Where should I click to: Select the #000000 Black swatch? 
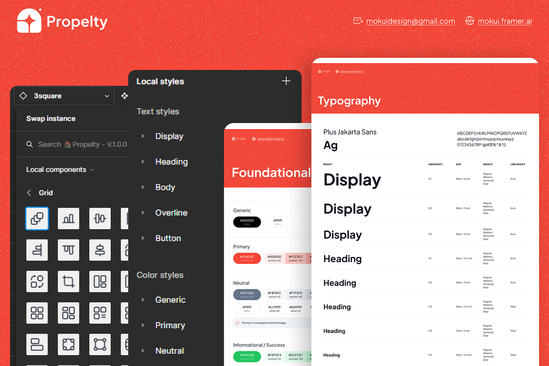coord(247,222)
